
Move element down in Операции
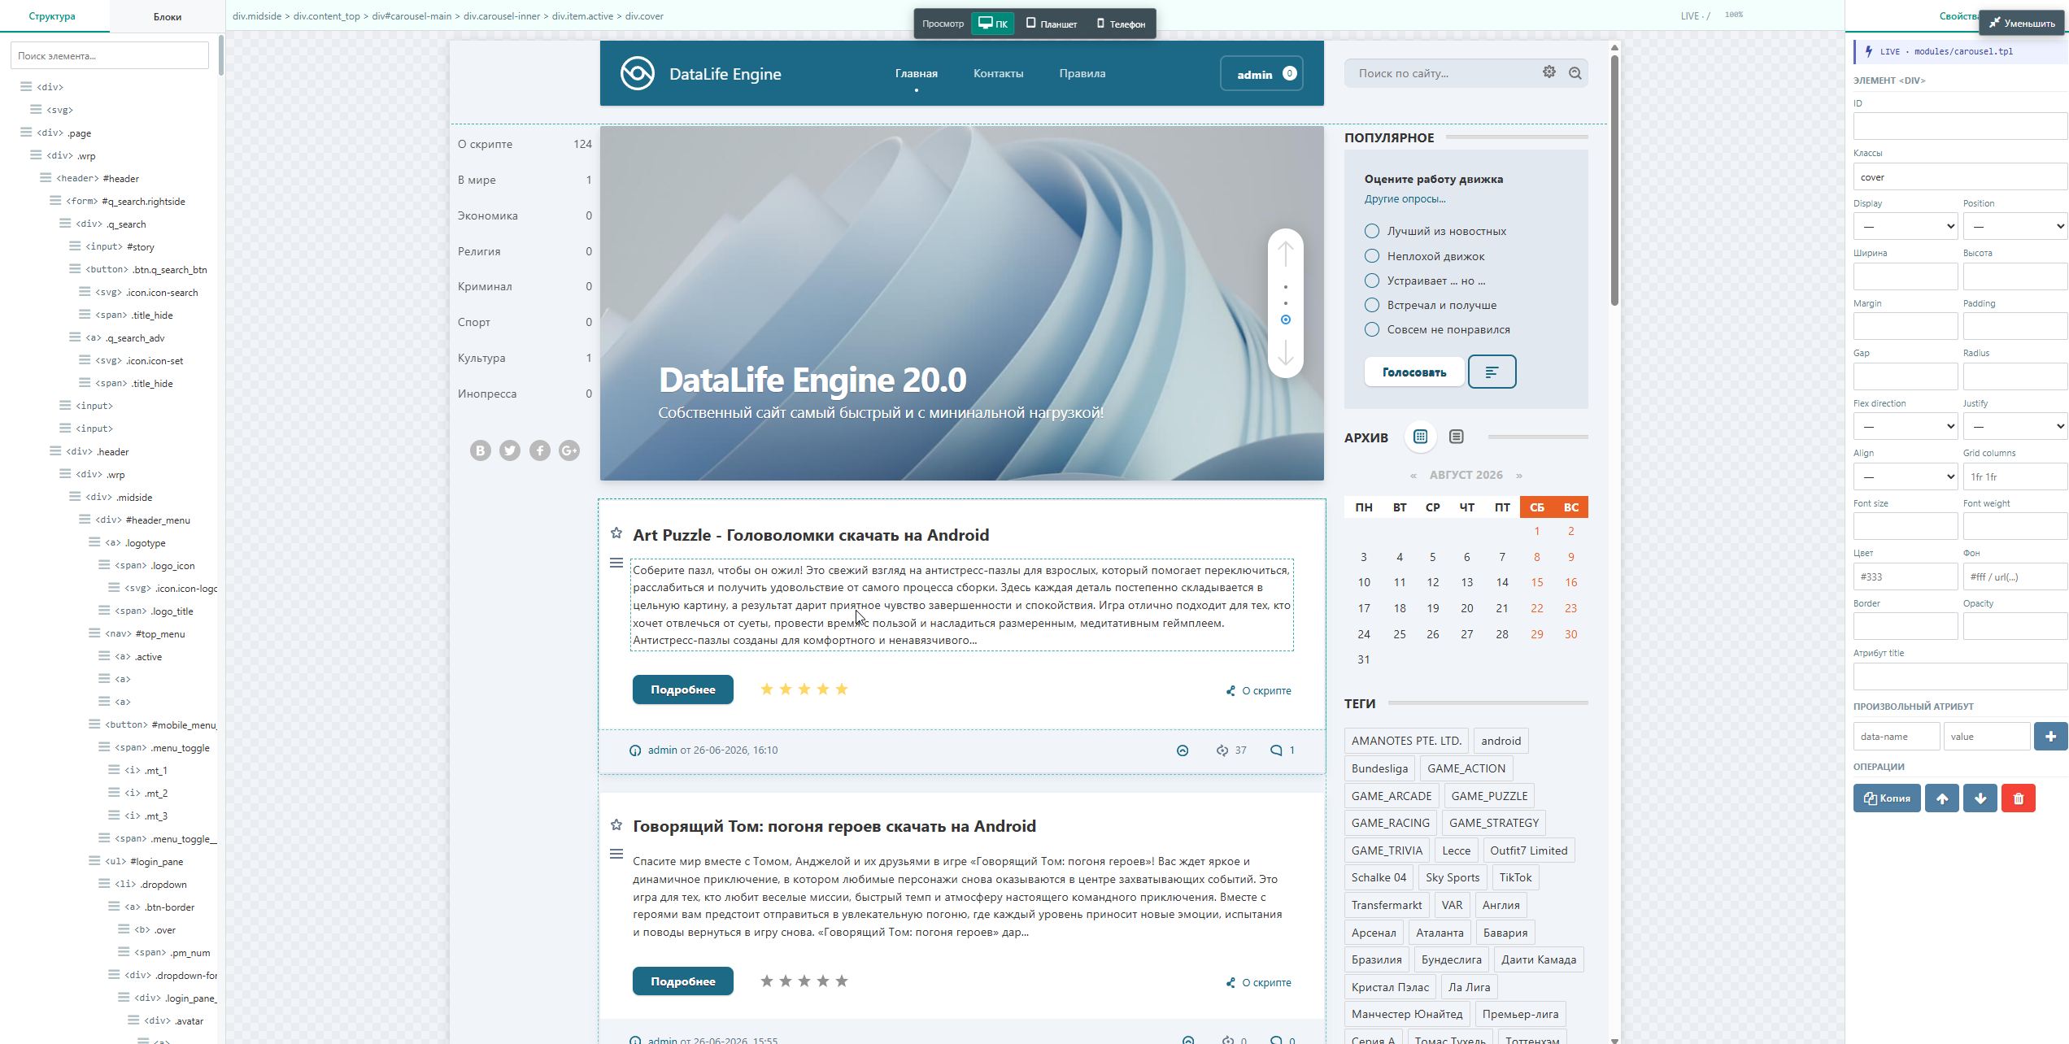click(1980, 798)
